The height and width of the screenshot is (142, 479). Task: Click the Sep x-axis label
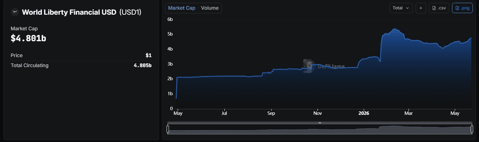(x=271, y=113)
